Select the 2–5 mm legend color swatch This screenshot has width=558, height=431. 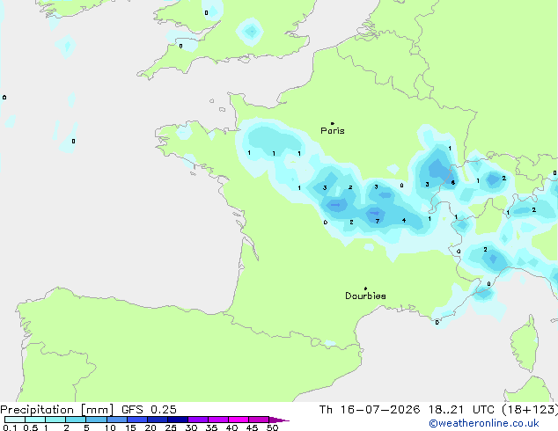click(76, 420)
